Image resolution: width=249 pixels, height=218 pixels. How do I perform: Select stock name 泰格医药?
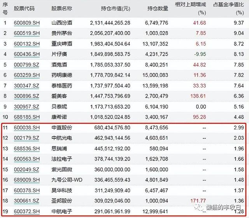point(61,85)
